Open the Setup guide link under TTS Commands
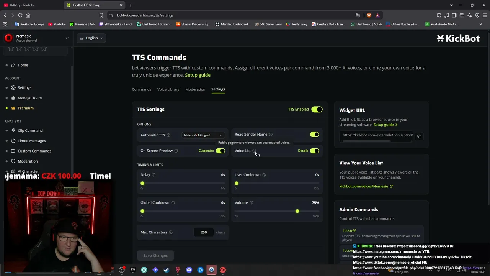Viewport: 490px width, 276px height. click(198, 75)
